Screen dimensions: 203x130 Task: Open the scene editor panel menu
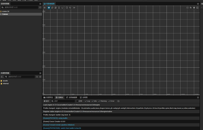(198, 4)
